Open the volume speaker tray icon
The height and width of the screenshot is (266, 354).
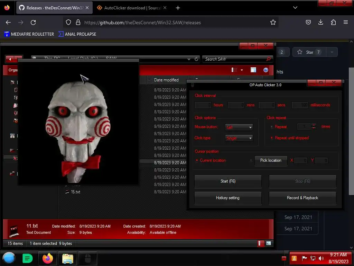(321, 258)
